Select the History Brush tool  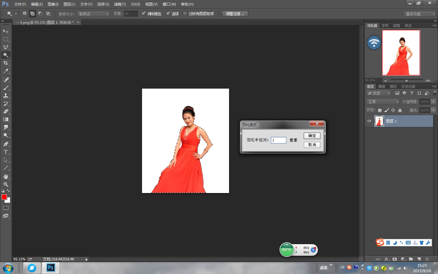6,104
